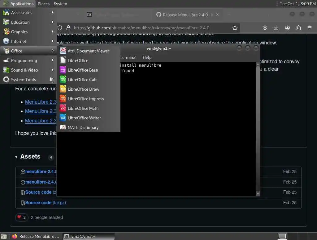Screen dimensions: 317x240
Task: Click the tracking protection shield icon
Action: [x=60, y=28]
